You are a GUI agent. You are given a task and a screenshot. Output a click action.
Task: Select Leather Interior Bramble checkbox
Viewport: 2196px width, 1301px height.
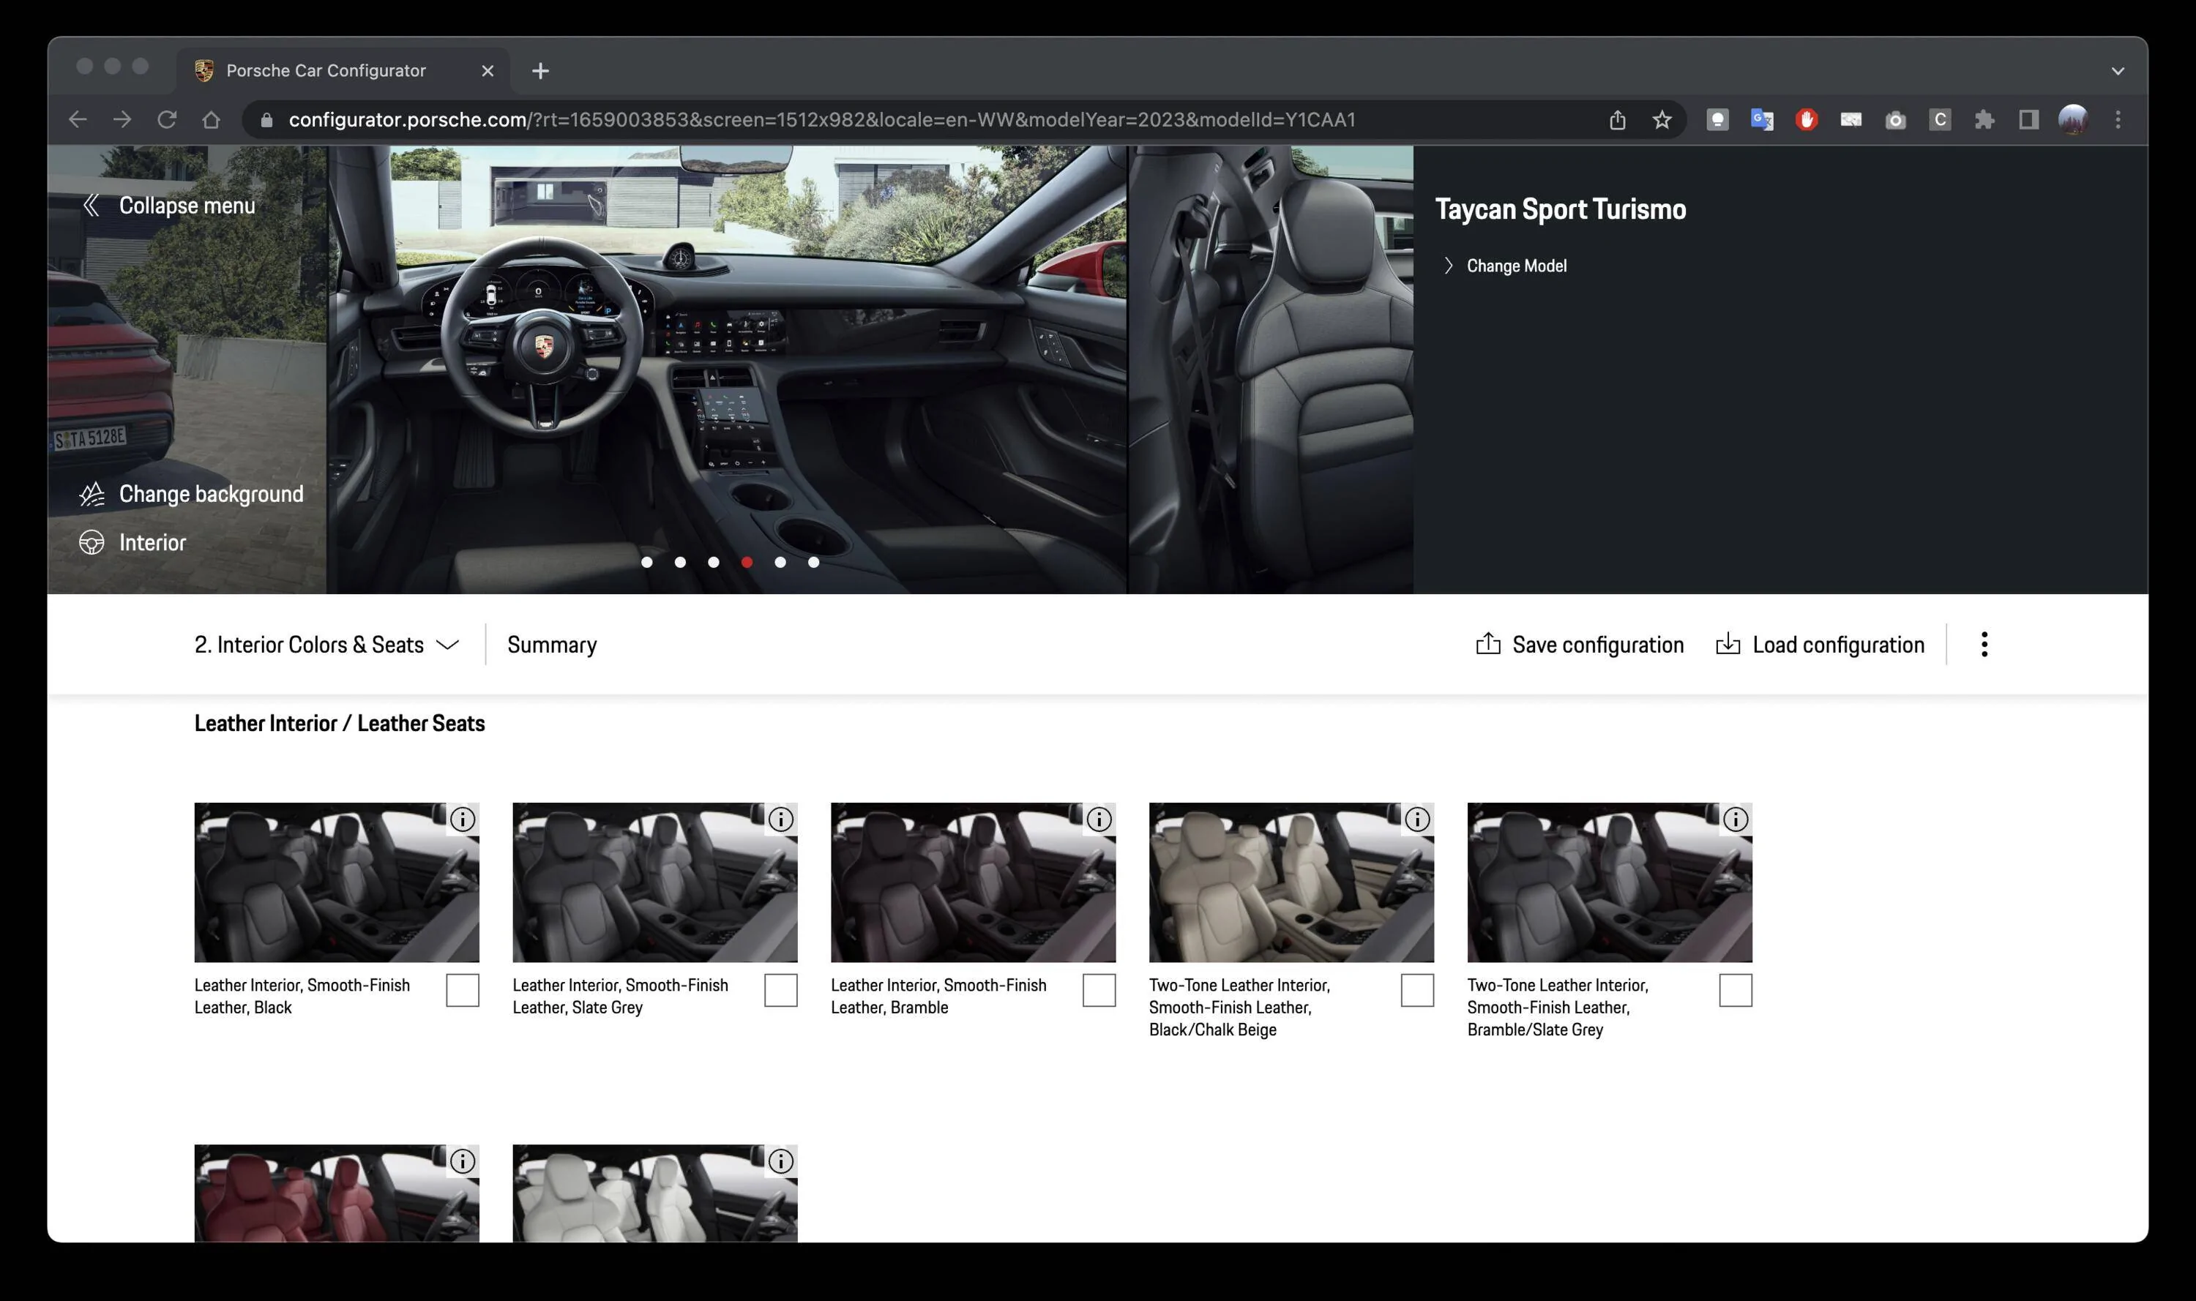[1099, 990]
